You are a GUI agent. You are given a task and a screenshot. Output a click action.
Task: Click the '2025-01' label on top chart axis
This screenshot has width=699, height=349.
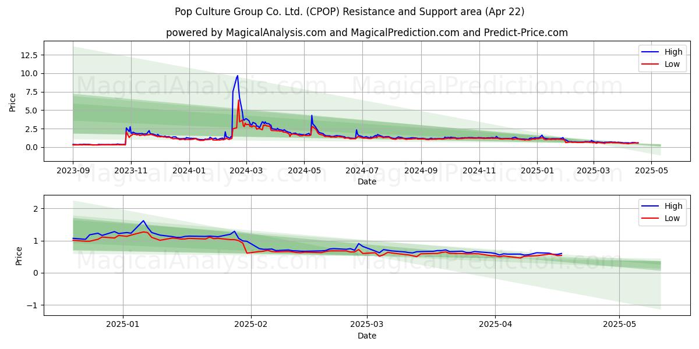pos(536,171)
